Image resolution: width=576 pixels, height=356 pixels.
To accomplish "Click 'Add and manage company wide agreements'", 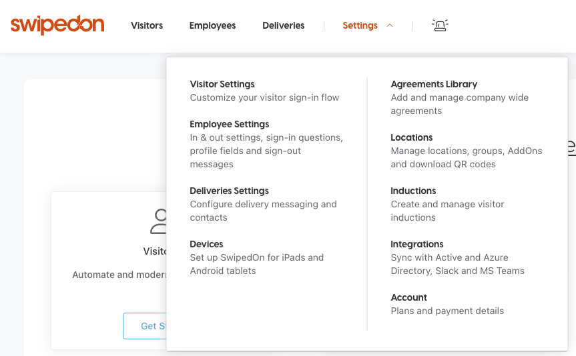I will click(460, 104).
